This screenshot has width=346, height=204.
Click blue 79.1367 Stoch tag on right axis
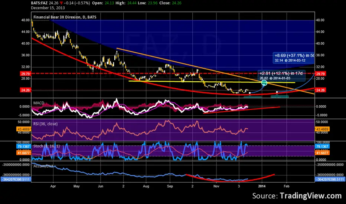[322, 147]
